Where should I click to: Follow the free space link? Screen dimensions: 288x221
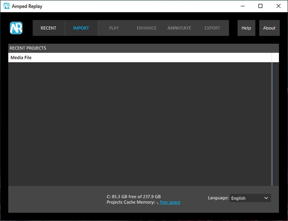click(x=170, y=203)
